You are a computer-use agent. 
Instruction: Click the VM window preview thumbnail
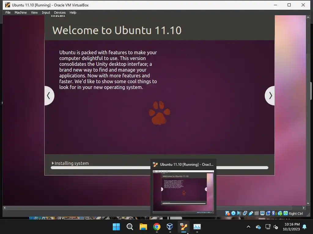point(183,192)
